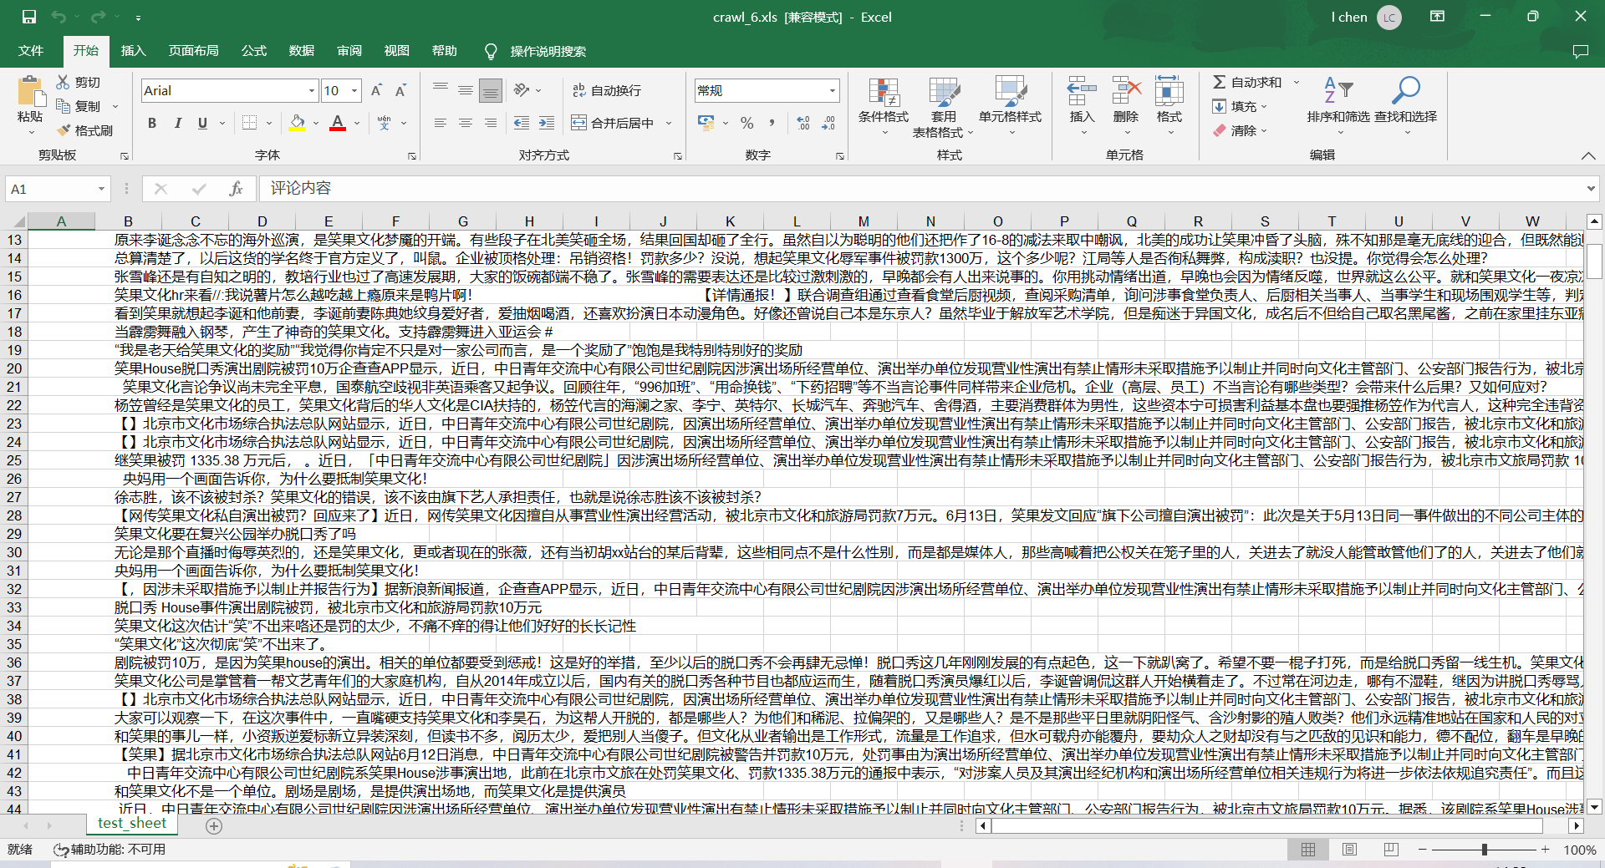Click the Insert cells icon
The height and width of the screenshot is (868, 1605).
pos(1082,91)
